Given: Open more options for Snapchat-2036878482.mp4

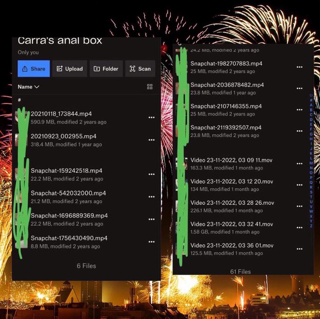Looking at the screenshot, I should point(299,88).
